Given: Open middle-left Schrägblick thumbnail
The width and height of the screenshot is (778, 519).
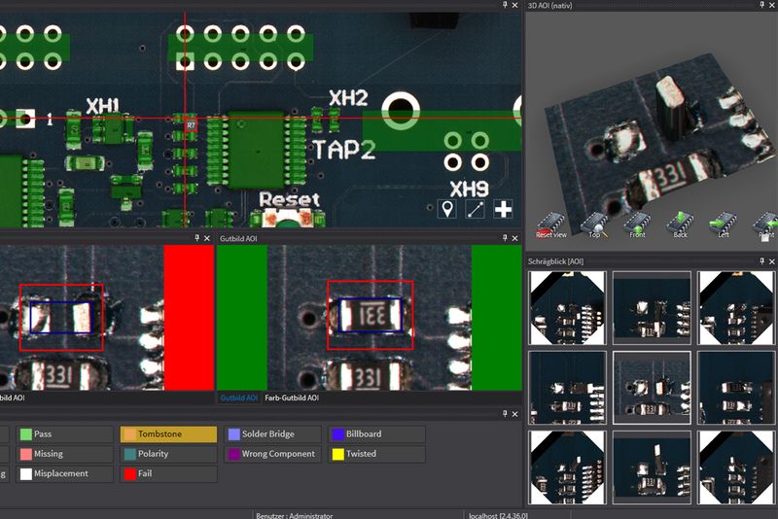Looking at the screenshot, I should (x=567, y=388).
